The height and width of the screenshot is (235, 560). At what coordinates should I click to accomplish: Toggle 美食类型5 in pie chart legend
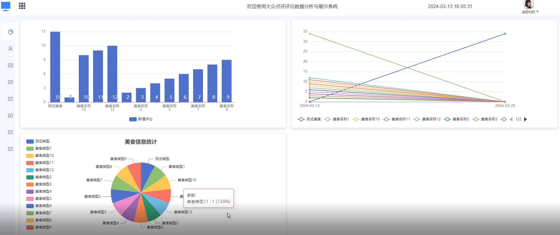point(39,199)
